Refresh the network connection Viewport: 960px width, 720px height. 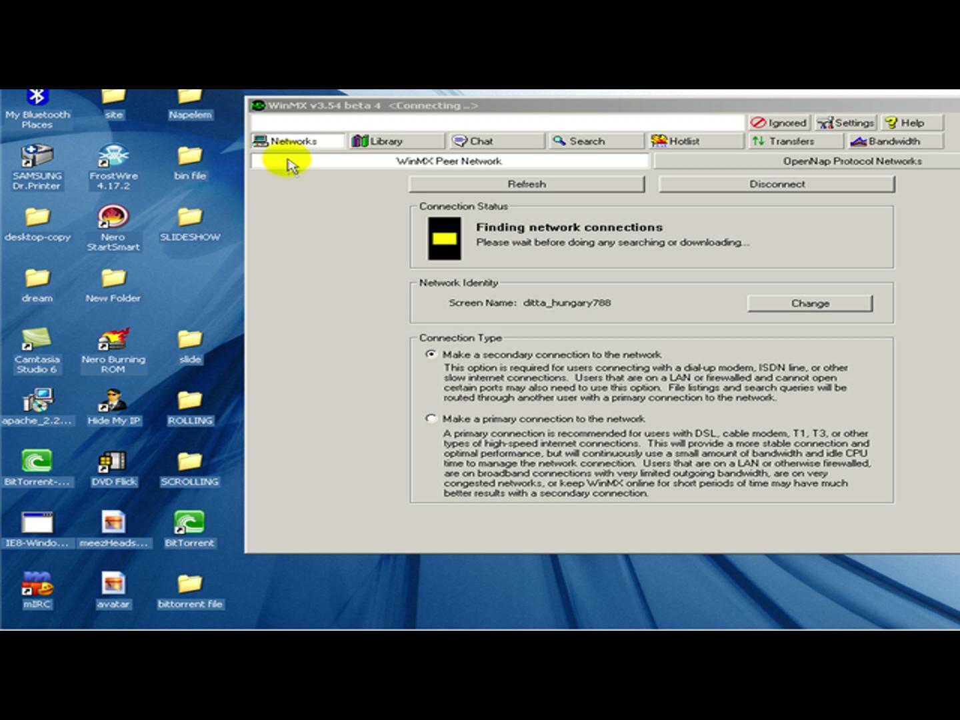(x=527, y=184)
